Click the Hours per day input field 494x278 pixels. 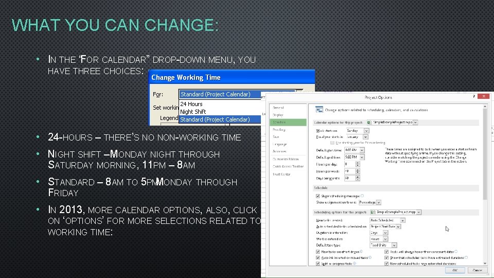(x=350, y=164)
